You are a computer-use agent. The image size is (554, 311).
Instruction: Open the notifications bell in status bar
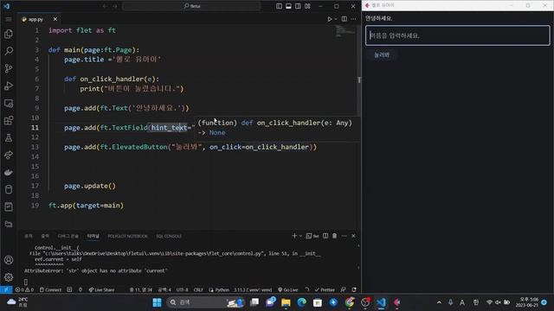point(354,289)
